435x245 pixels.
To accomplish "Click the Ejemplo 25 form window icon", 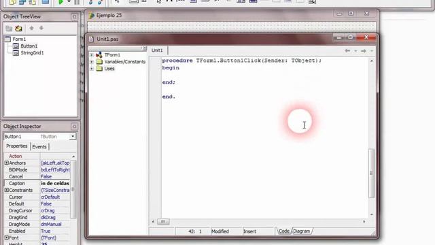I will pyautogui.click(x=92, y=15).
